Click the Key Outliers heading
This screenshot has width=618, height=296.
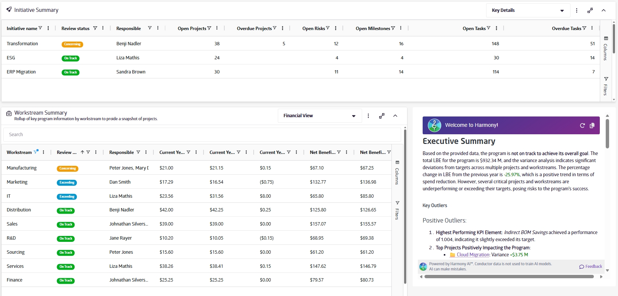pyautogui.click(x=435, y=205)
